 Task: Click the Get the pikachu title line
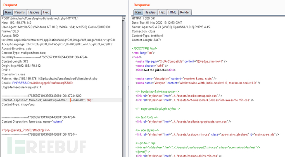click(x=156, y=70)
